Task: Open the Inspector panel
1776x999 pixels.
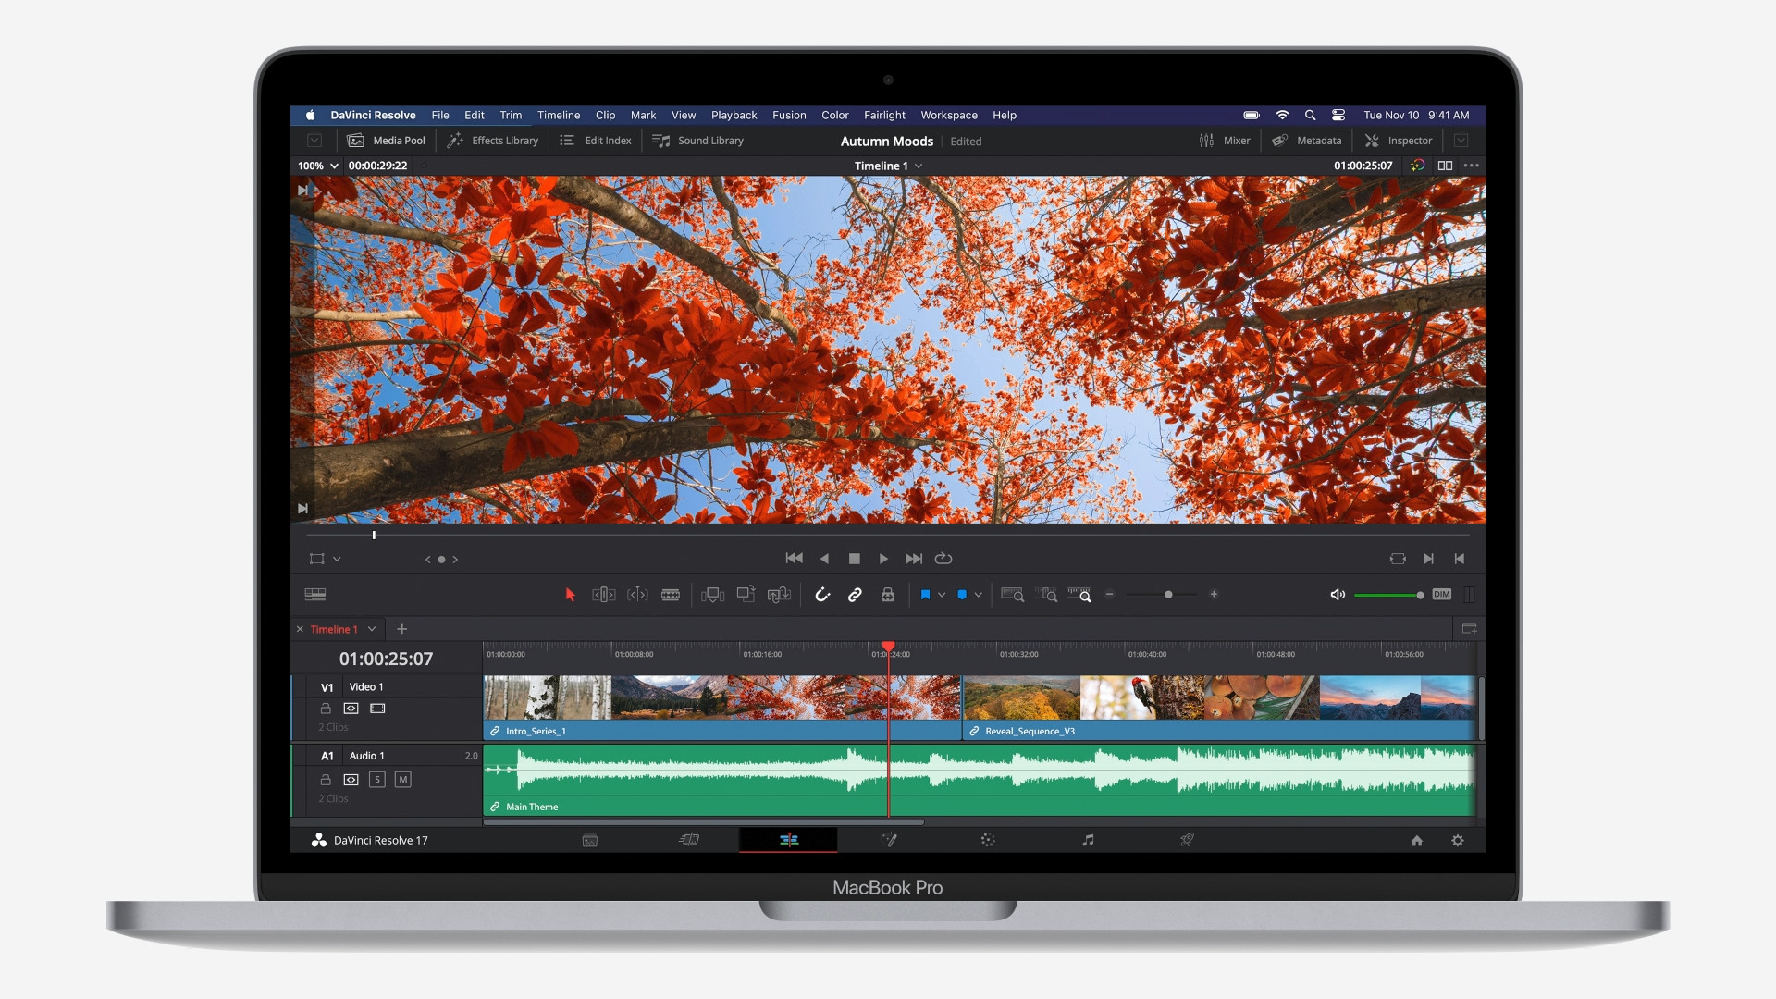Action: tap(1400, 141)
